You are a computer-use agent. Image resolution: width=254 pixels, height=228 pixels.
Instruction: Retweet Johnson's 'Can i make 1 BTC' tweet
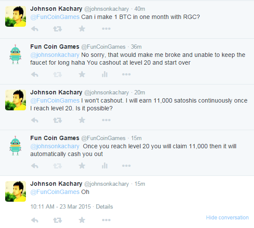57,29
